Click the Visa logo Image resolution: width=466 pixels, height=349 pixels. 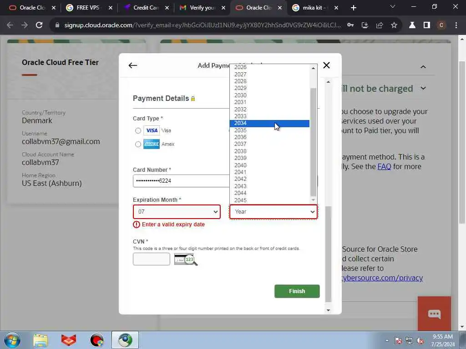click(x=152, y=130)
